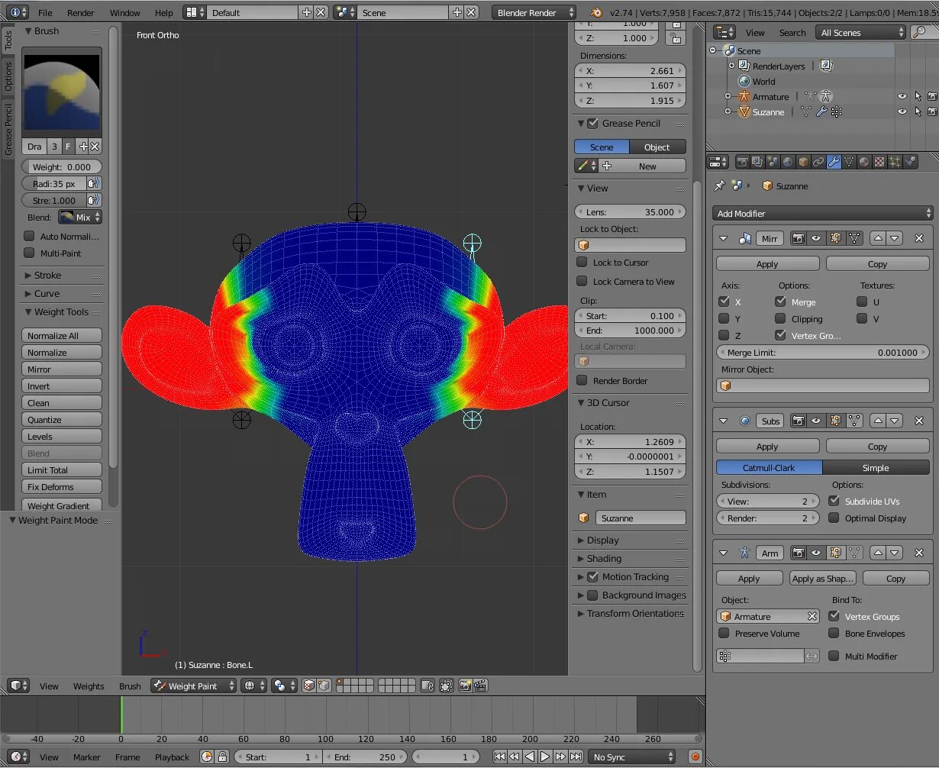The image size is (939, 768).
Task: Click OpenGL render animation clapper icon
Action: pos(480,686)
